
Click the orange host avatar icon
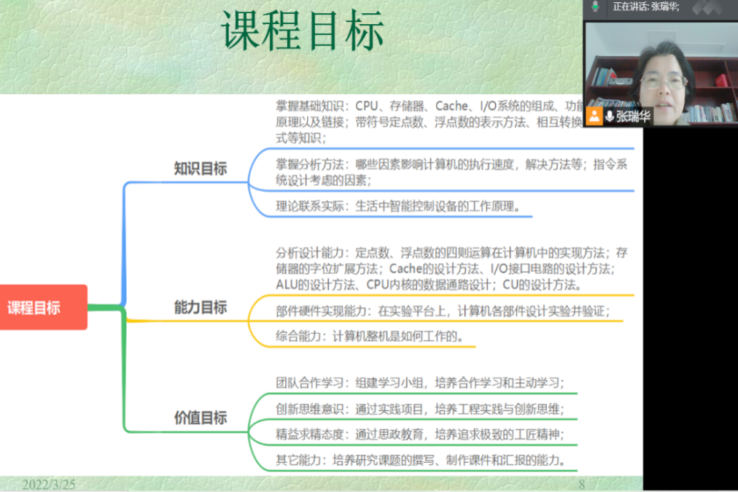pos(594,116)
